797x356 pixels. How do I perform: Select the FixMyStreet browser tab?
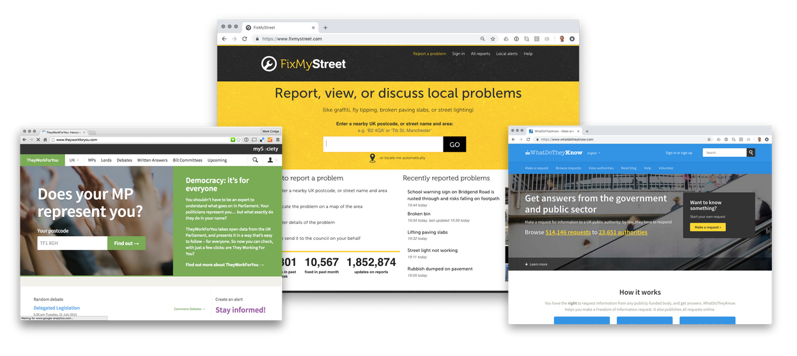280,27
